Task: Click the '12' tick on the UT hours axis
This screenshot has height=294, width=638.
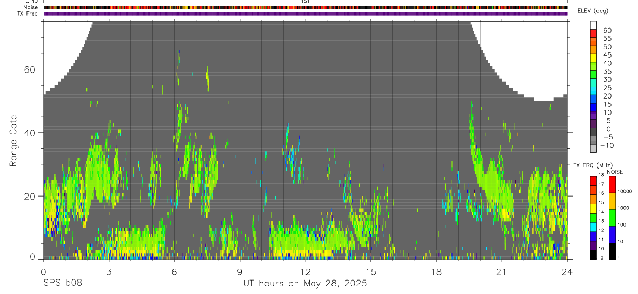Action: [305, 271]
